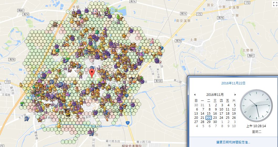Select the brown Diglett at the northwest grid edge
The image size is (278, 147).
(x=55, y=24)
